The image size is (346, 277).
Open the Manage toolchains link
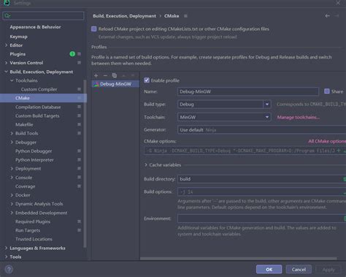tap(299, 117)
